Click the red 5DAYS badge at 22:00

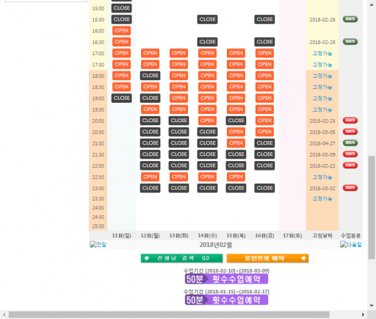[350, 165]
